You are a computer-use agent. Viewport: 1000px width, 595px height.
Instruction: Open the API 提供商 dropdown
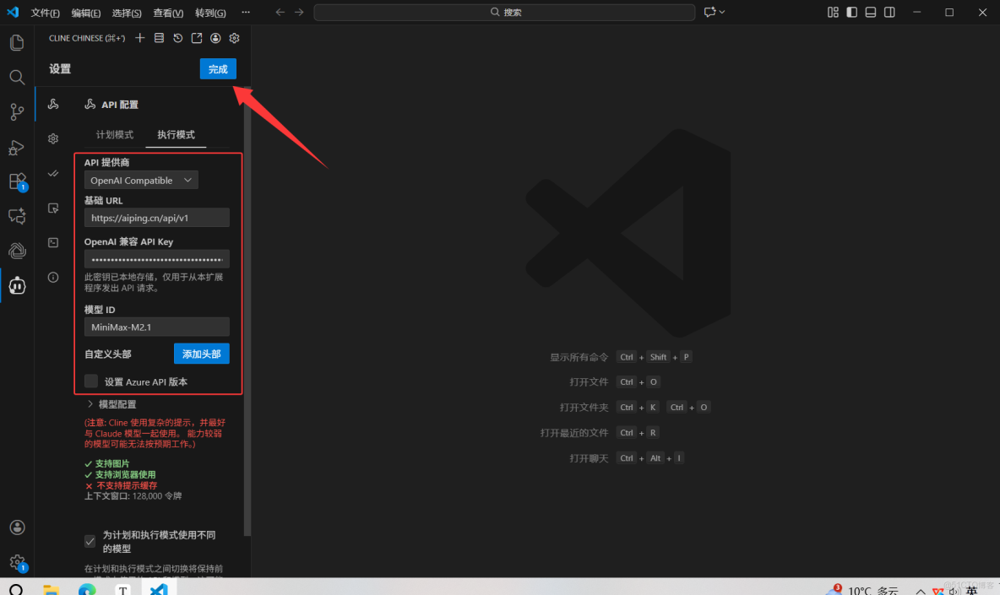tap(140, 180)
